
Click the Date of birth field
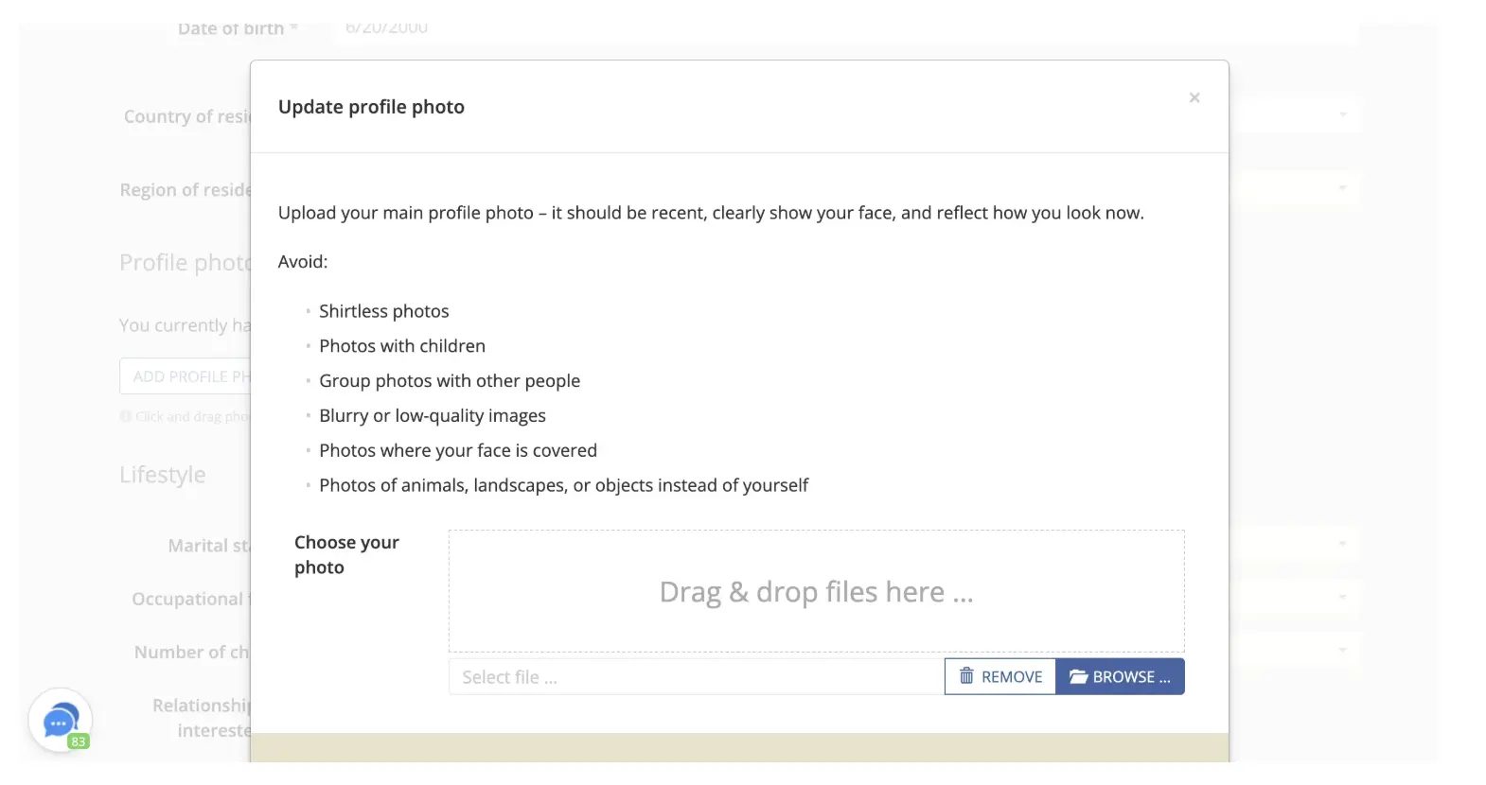(x=846, y=30)
